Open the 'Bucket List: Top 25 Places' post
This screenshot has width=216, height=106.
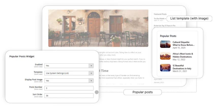point(164,26)
